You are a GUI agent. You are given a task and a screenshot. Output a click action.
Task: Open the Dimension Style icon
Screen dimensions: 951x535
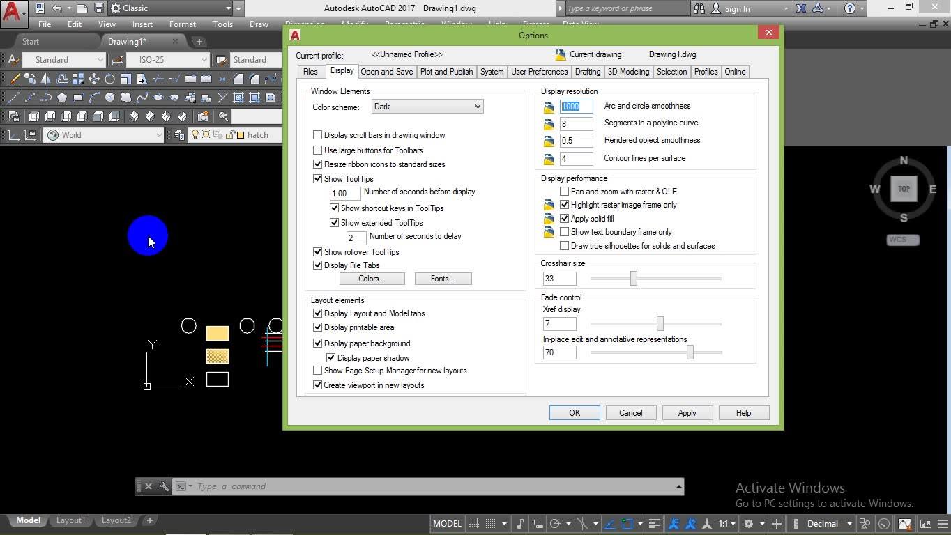(x=117, y=60)
